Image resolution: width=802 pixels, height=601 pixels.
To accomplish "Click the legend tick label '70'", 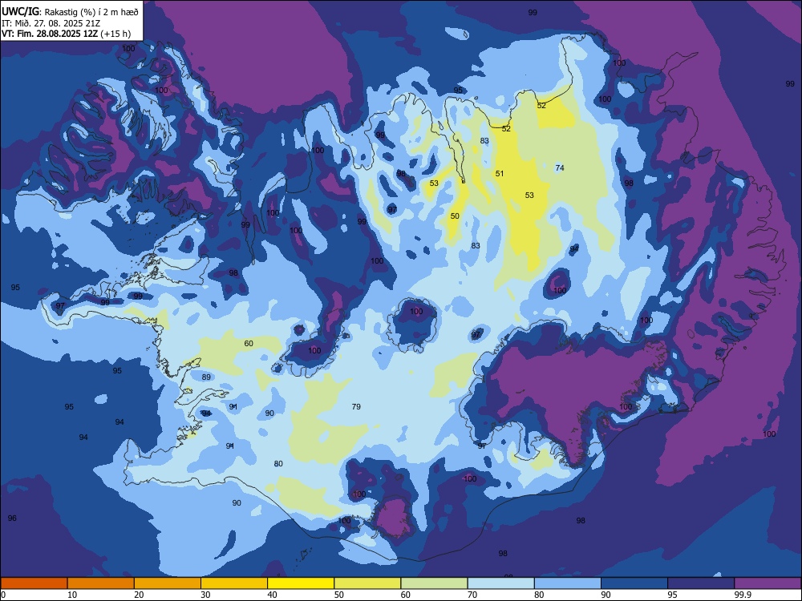I will pyautogui.click(x=472, y=595).
